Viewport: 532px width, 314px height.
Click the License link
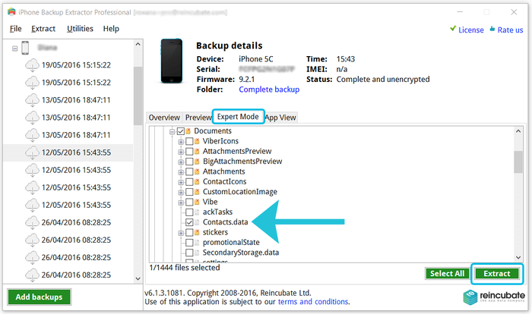(x=471, y=30)
